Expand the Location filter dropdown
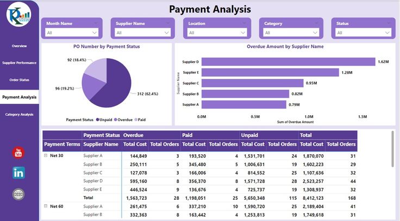Image resolution: width=400 pixels, height=221 pixels. 217,33
